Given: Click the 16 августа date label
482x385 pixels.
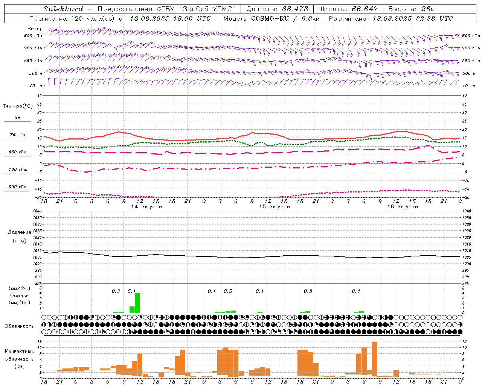Looking at the screenshot, I should (x=403, y=207).
